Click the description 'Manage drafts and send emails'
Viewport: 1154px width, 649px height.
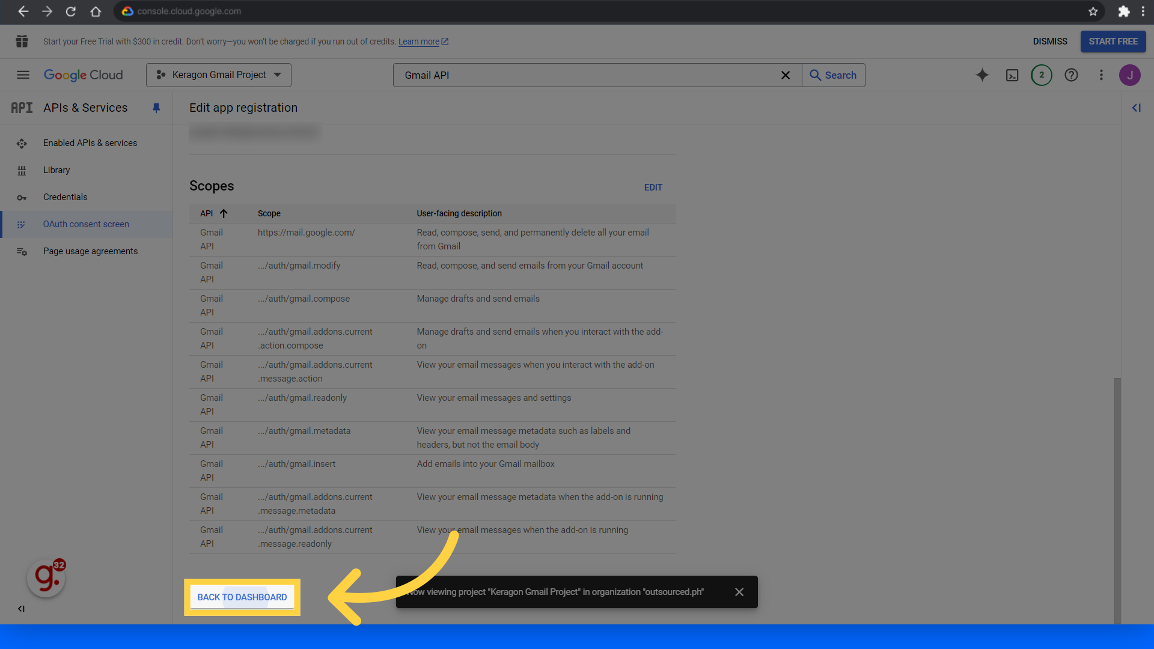[x=478, y=299]
